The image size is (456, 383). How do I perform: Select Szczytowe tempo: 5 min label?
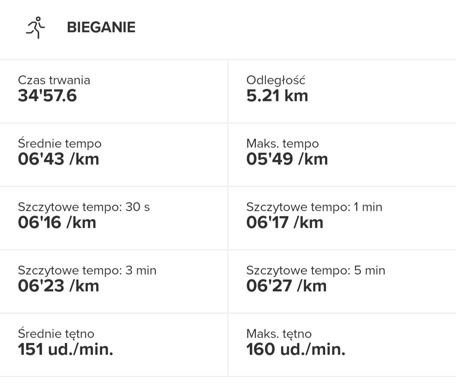coord(315,270)
